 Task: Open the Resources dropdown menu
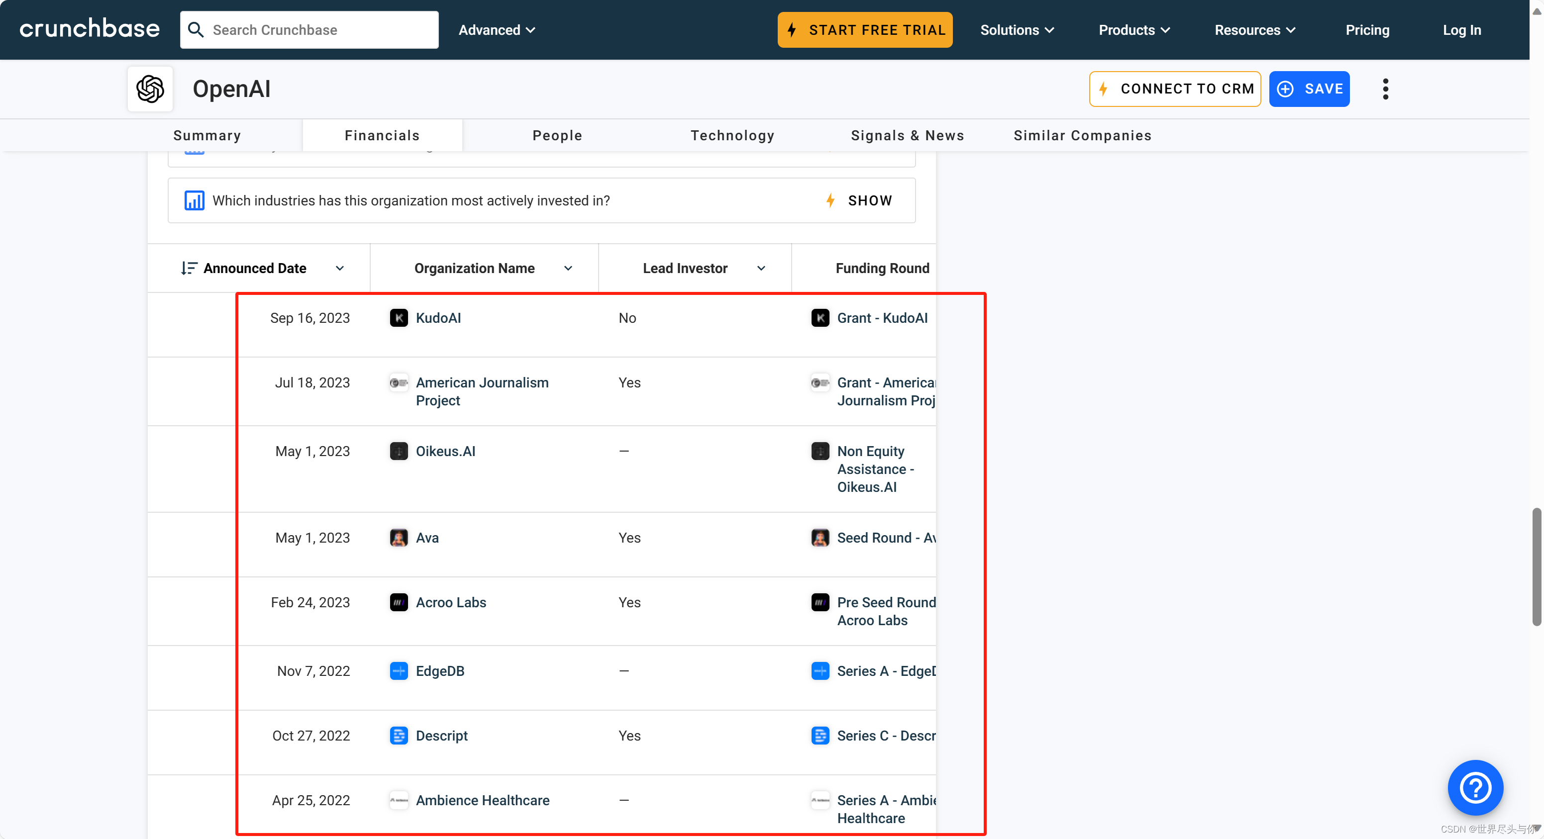click(1255, 30)
